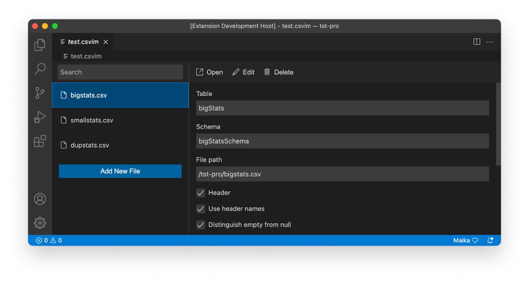Select dupstats.csv in file list
The width and height of the screenshot is (529, 283).
point(120,145)
